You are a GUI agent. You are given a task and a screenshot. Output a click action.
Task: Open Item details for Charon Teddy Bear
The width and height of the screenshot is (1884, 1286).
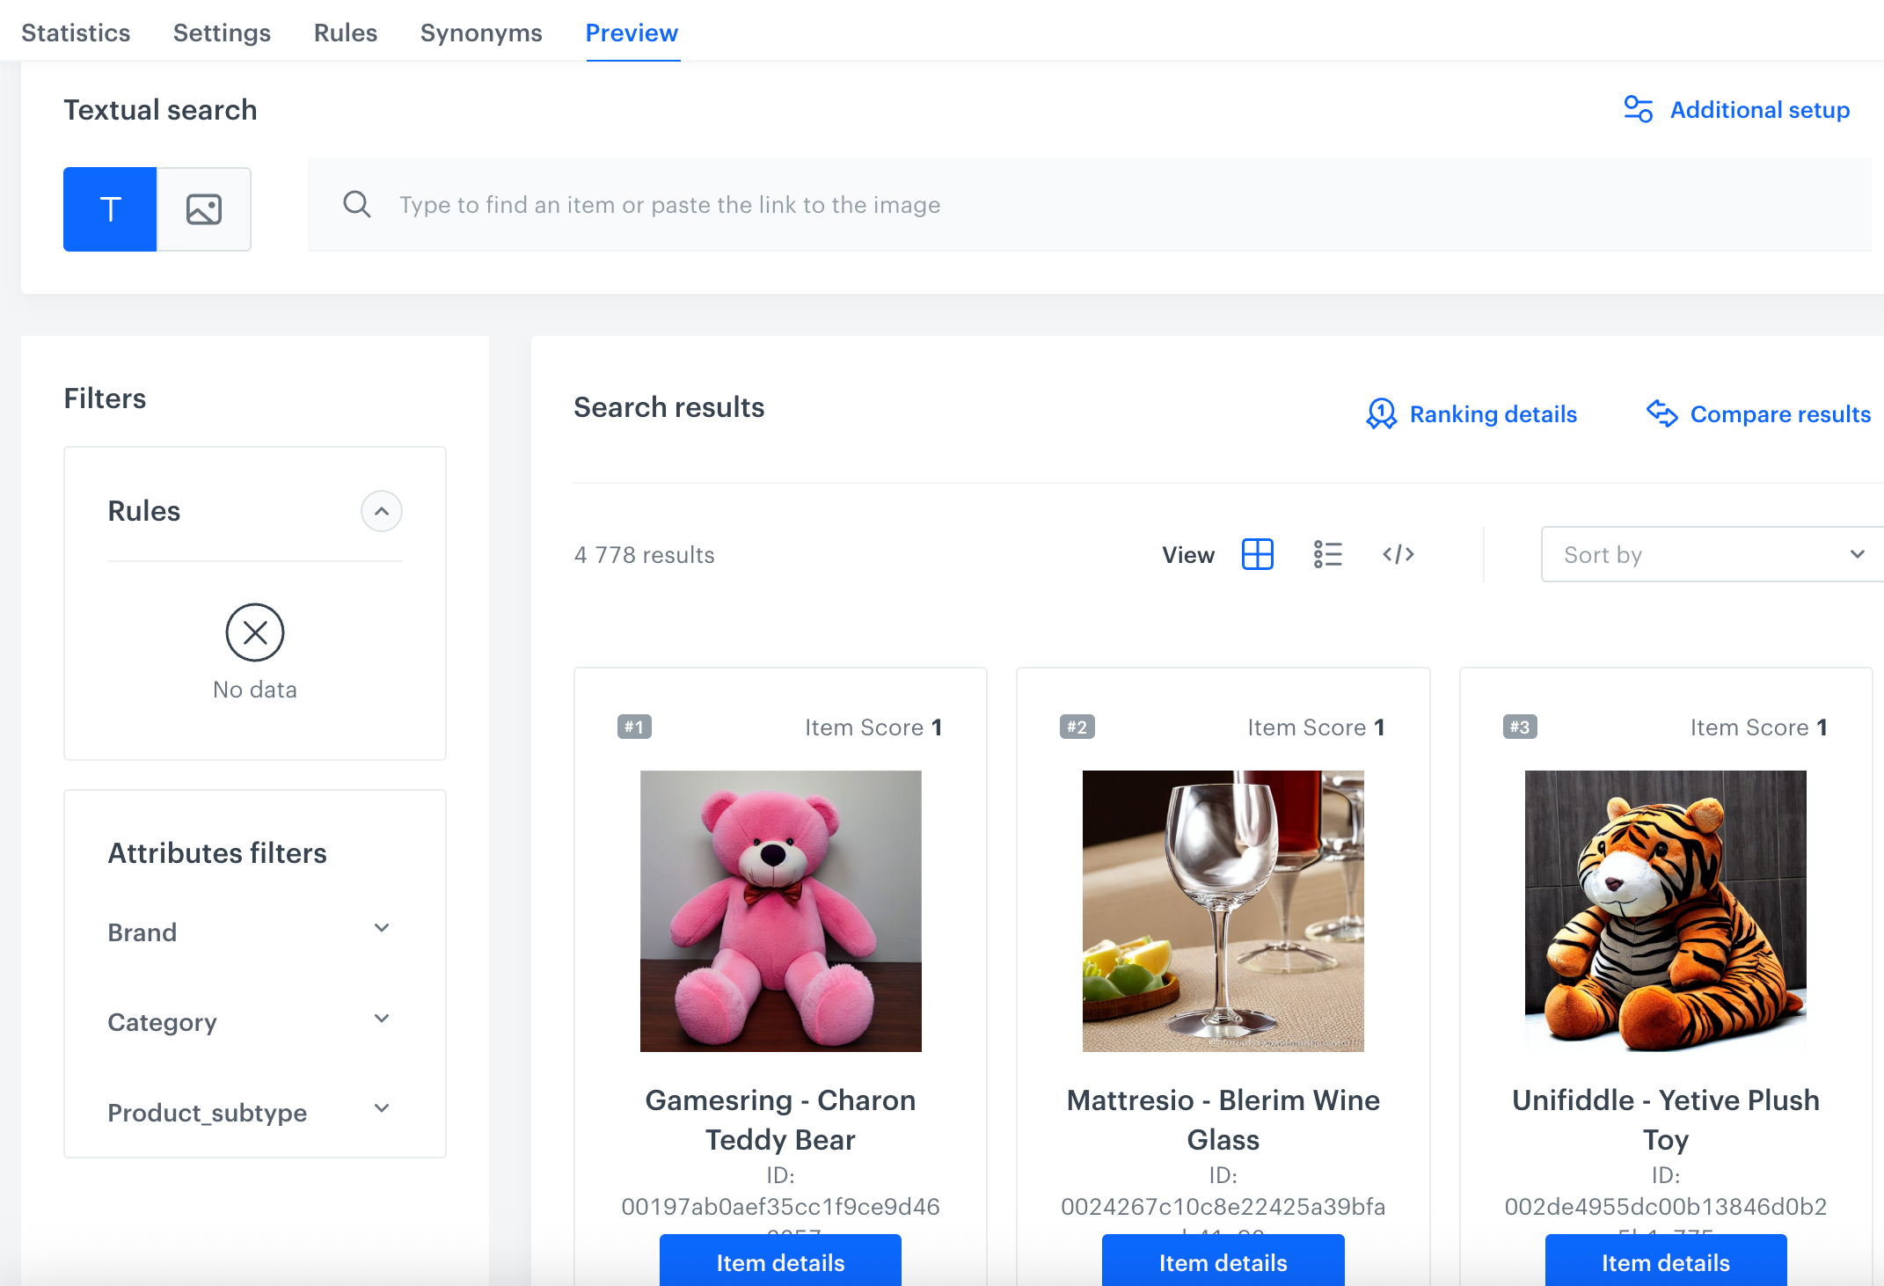tap(780, 1262)
